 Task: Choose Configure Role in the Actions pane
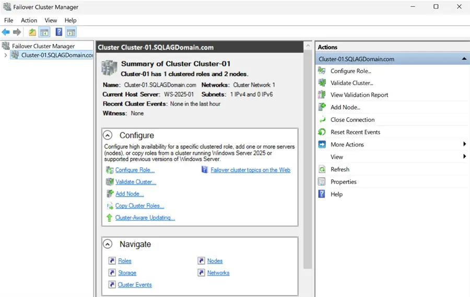point(351,71)
